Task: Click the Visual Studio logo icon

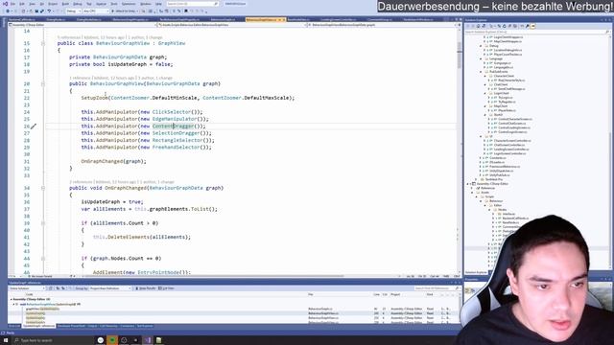Action: click(5, 4)
